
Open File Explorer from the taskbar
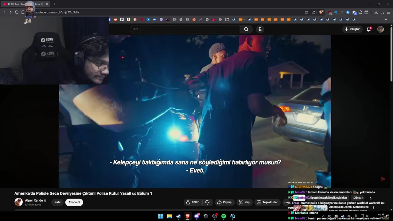point(169,216)
